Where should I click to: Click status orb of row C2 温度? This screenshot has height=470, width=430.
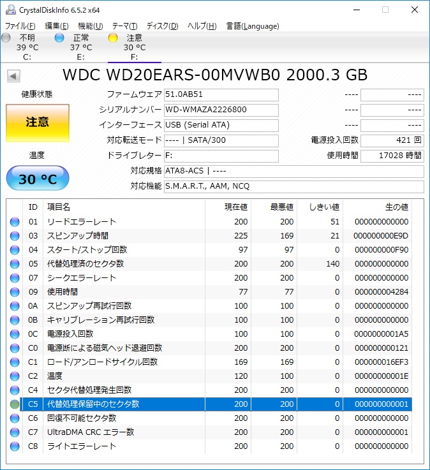pyautogui.click(x=15, y=376)
